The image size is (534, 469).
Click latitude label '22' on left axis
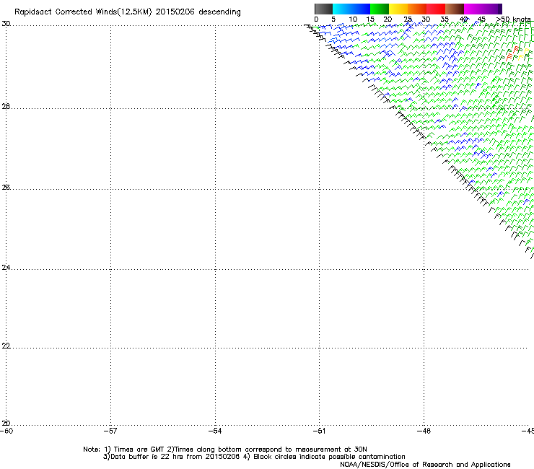tap(6, 346)
